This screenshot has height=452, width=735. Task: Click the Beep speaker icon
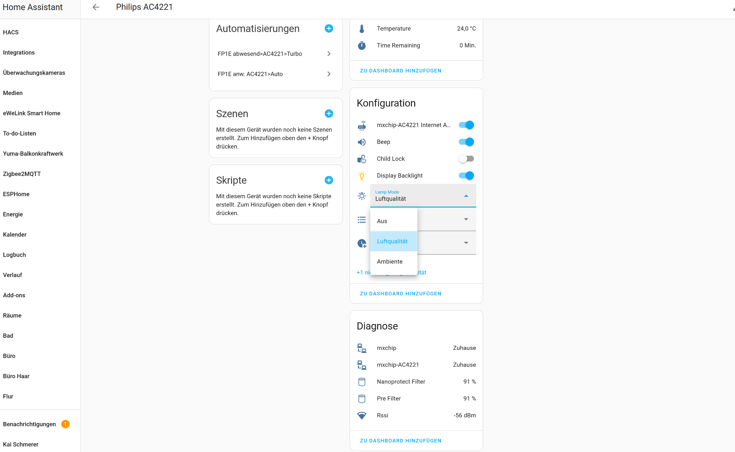[x=362, y=142]
